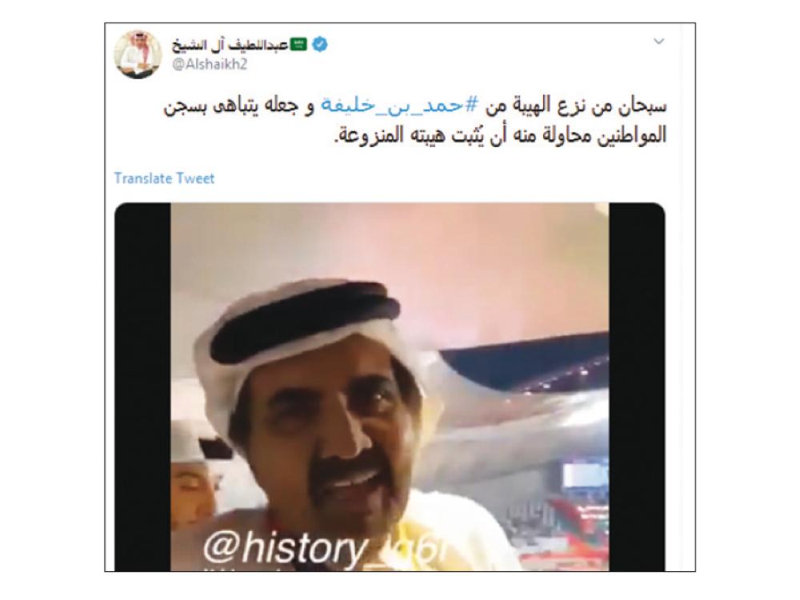Screen dimensions: 800x600
Task: Open the @Alshaikh2 handle link
Action: 210,66
